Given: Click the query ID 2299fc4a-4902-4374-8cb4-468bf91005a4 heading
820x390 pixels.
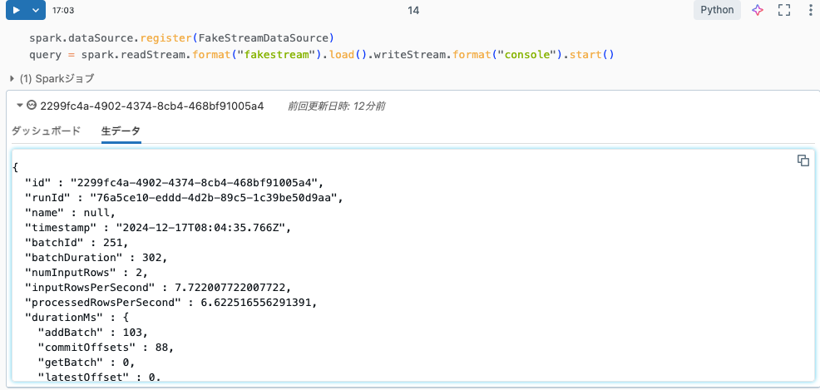Looking at the screenshot, I should click(x=151, y=106).
